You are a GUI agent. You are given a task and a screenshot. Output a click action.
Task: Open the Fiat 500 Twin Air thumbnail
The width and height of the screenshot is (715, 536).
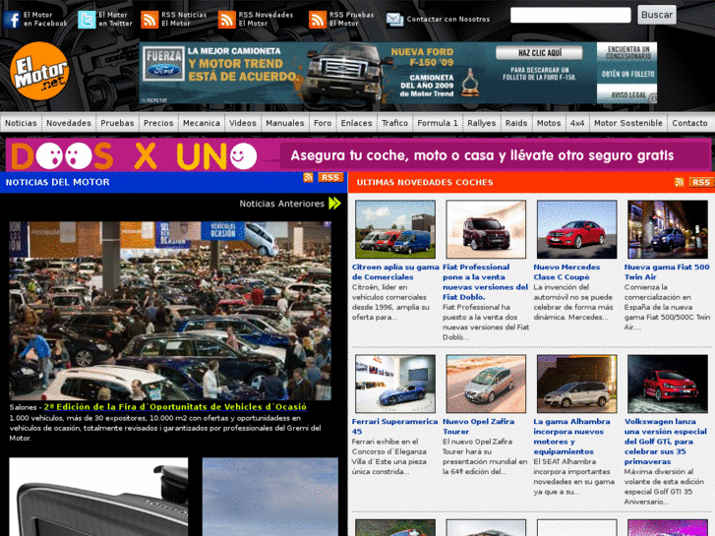tap(668, 229)
